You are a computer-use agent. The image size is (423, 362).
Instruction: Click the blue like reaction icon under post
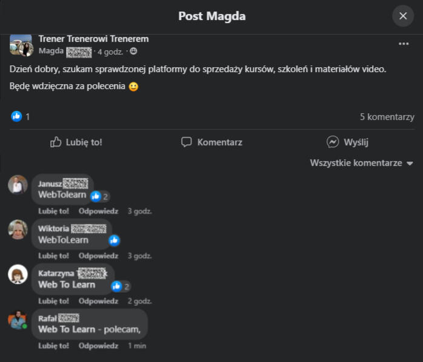pyautogui.click(x=16, y=116)
